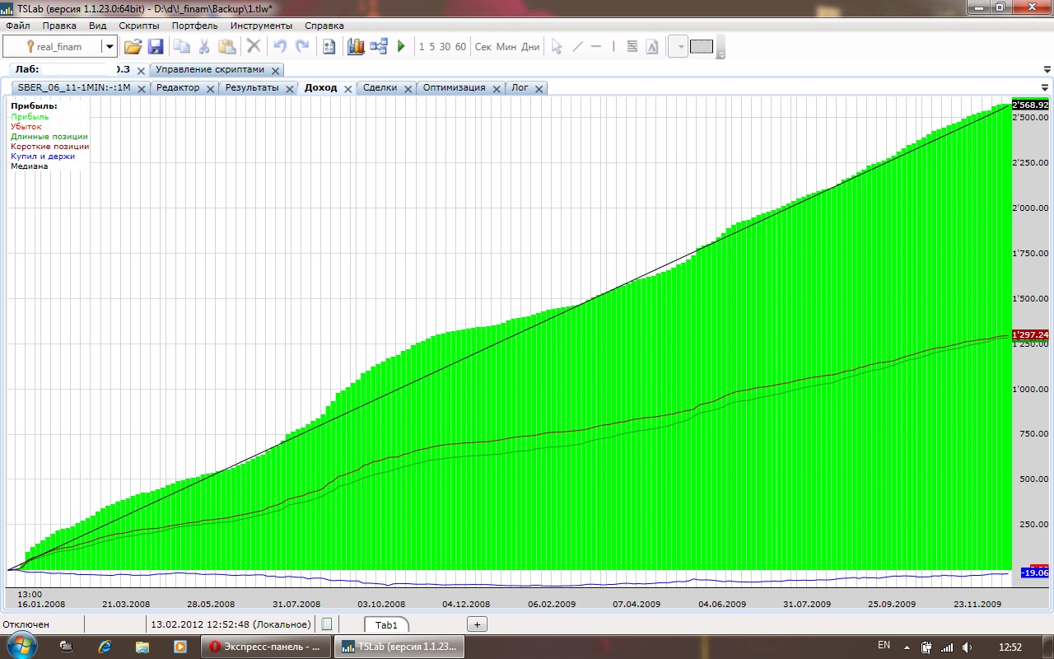Image resolution: width=1054 pixels, height=659 pixels.
Task: Switch interval unit to Мин
Action: coord(506,47)
